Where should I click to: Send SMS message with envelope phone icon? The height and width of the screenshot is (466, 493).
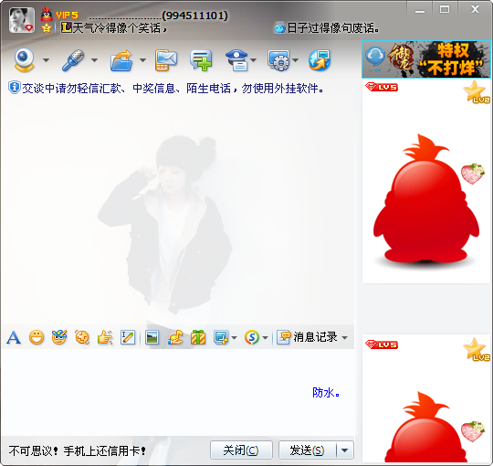coord(166,59)
